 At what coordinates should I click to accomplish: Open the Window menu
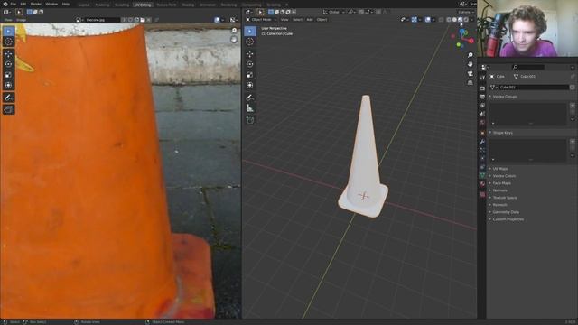click(x=51, y=4)
